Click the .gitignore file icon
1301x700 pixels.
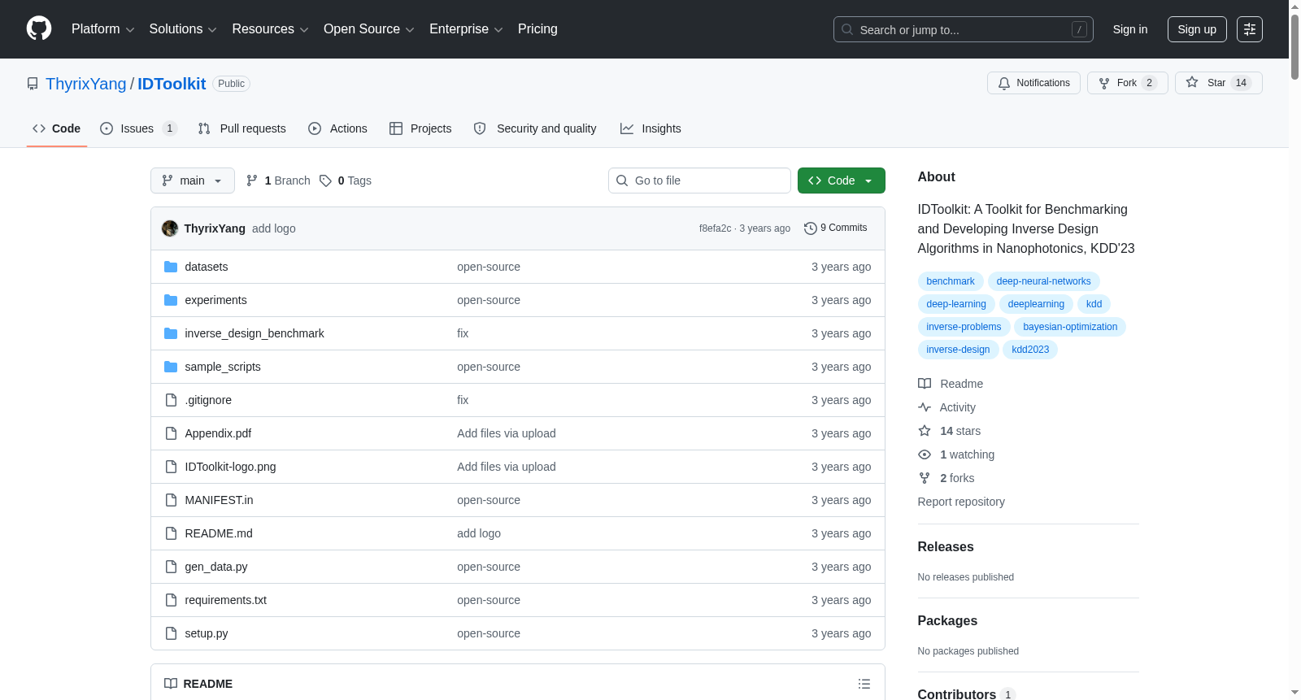[x=171, y=400]
